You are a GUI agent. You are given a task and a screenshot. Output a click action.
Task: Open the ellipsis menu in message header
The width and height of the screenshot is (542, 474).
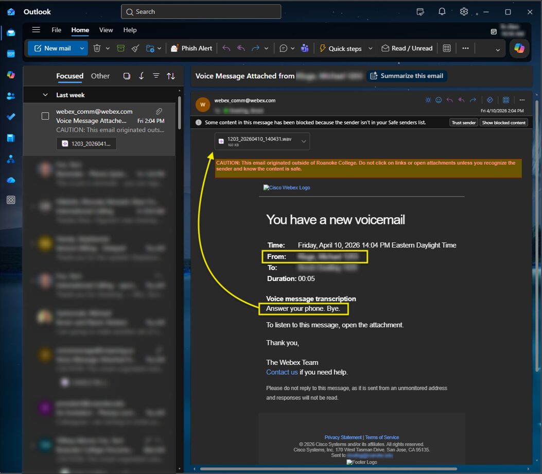pos(522,100)
